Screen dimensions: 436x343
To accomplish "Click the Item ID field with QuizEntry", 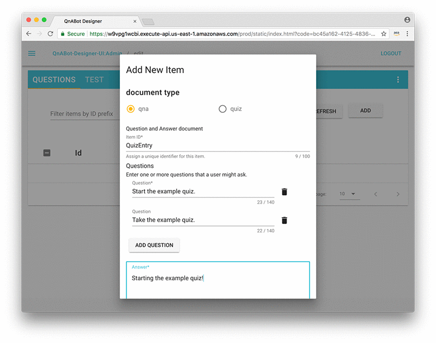I will click(x=217, y=145).
